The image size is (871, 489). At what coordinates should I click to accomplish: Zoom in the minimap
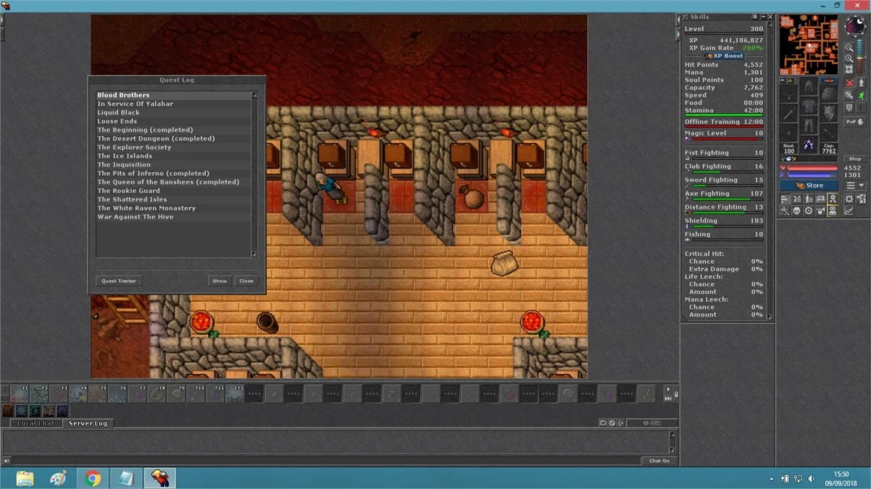point(849,59)
